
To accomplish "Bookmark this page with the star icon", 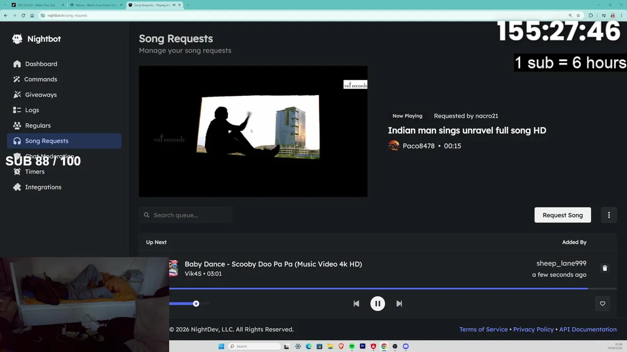I will [x=579, y=16].
